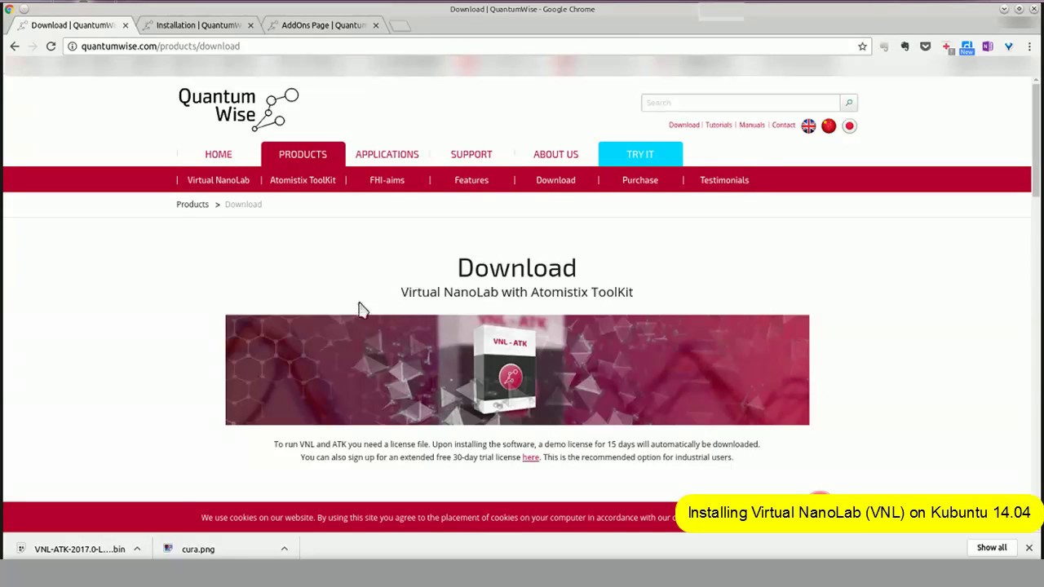Click the blue V extension icon

click(x=1008, y=47)
